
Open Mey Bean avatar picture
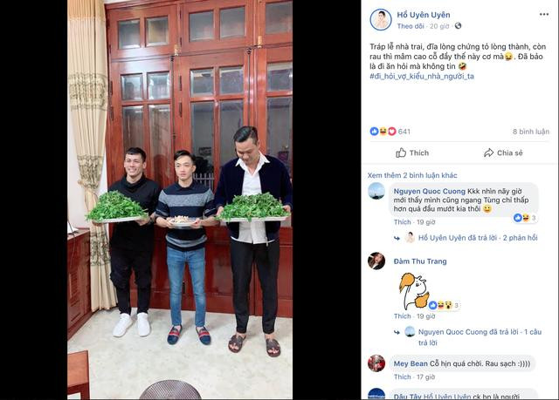[376, 363]
